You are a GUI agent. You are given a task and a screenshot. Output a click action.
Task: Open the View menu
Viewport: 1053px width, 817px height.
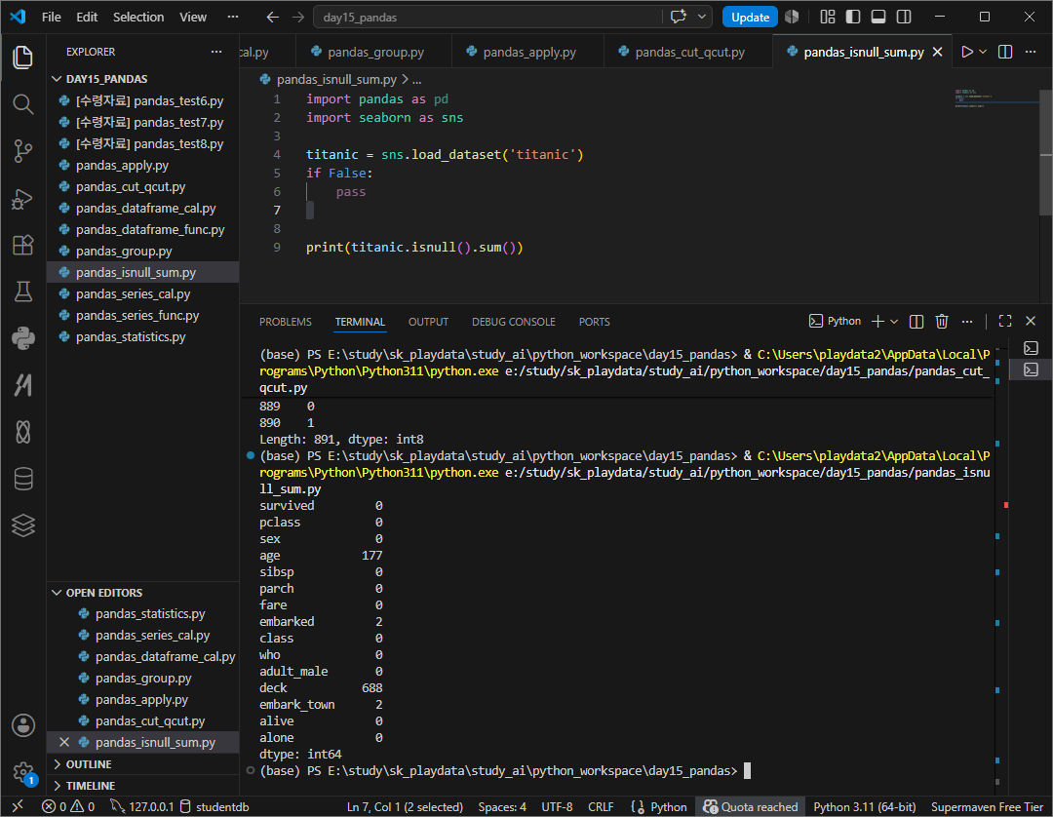click(193, 17)
